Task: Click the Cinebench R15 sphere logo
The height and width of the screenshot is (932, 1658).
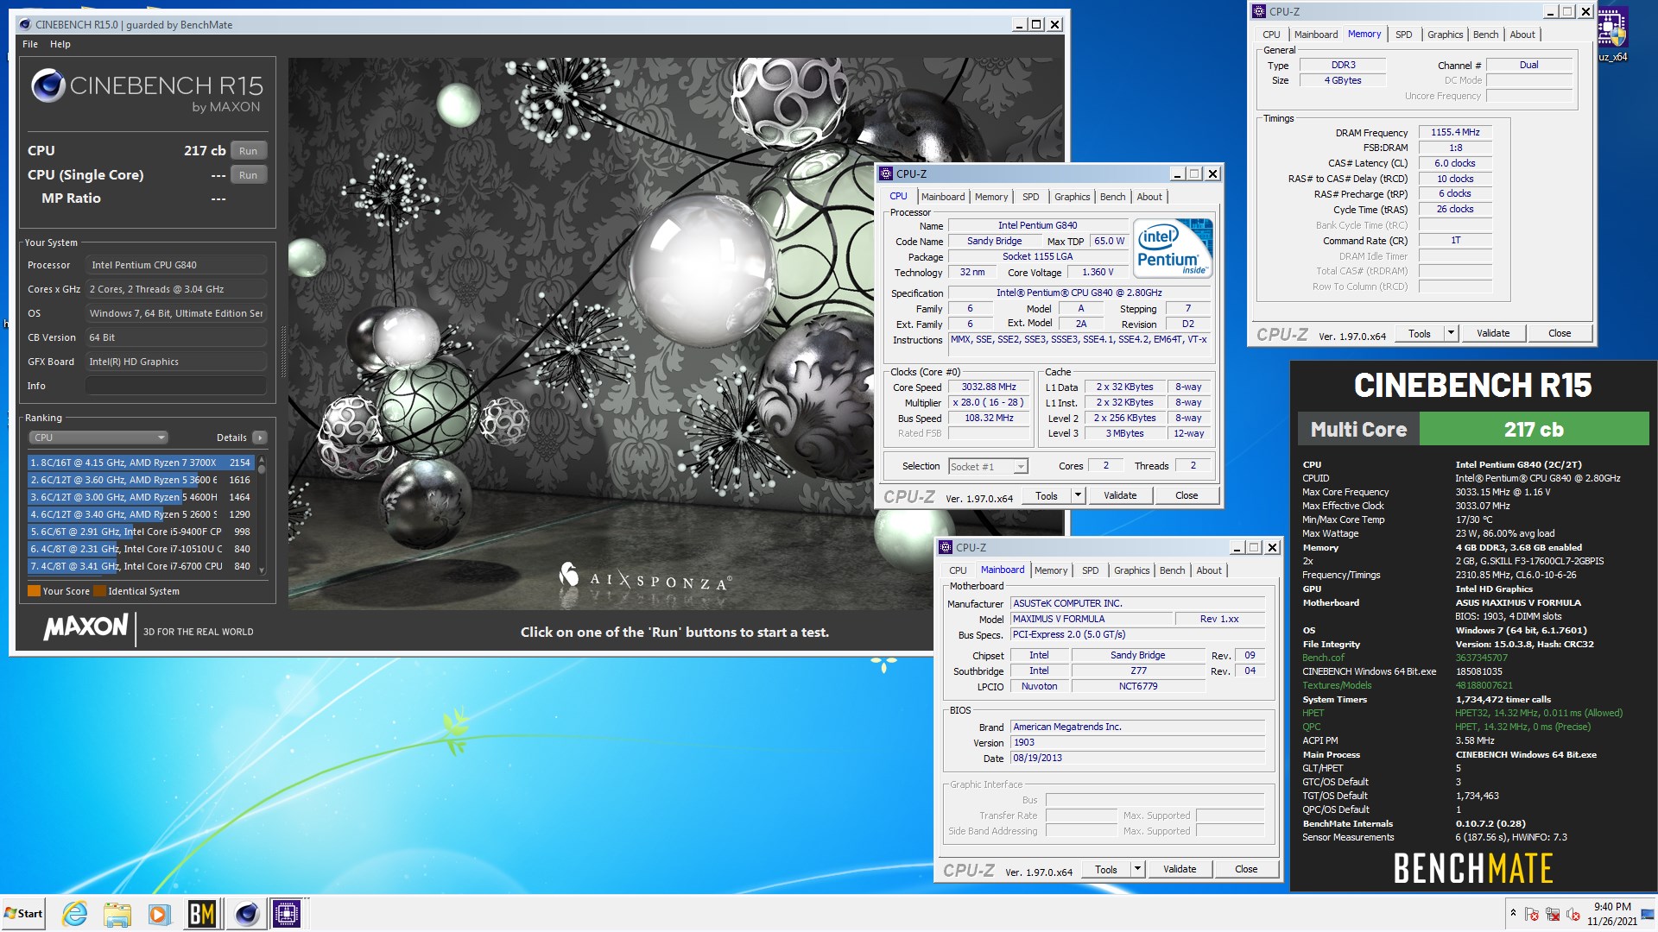Action: pyautogui.click(x=48, y=86)
